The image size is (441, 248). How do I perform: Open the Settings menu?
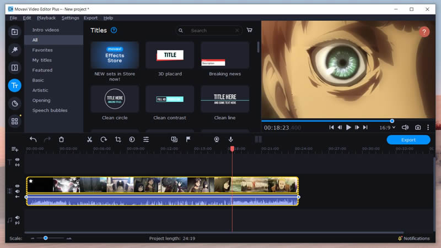[x=71, y=18]
